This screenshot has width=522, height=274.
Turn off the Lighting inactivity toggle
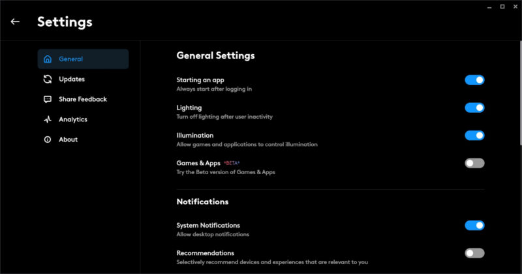pyautogui.click(x=474, y=108)
